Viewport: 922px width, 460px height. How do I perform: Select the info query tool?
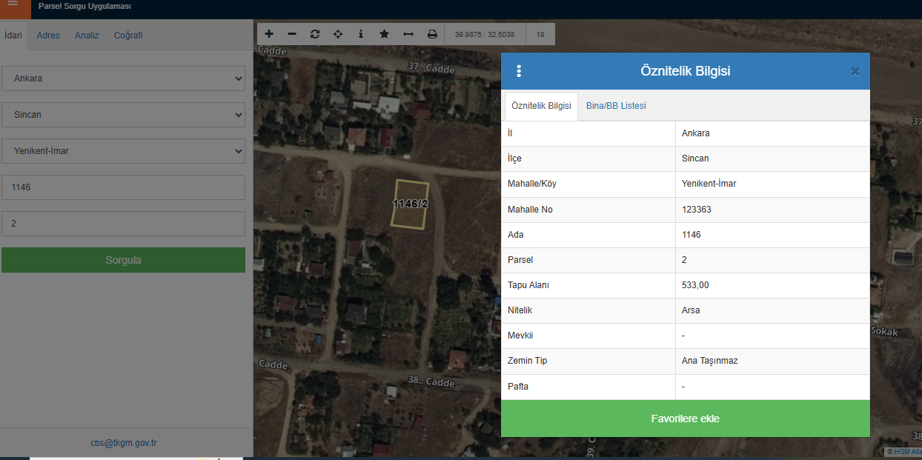[361, 34]
